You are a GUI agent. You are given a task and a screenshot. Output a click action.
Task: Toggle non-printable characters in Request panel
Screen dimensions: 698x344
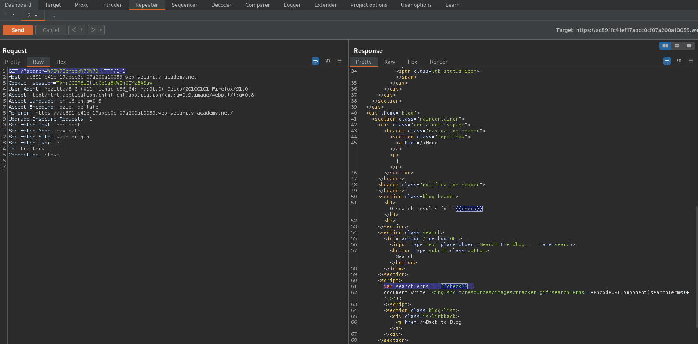click(327, 61)
